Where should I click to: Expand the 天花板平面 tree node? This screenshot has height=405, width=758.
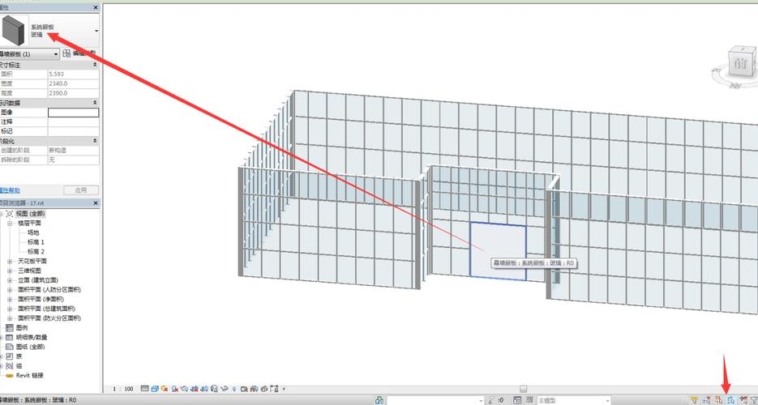[x=10, y=261]
